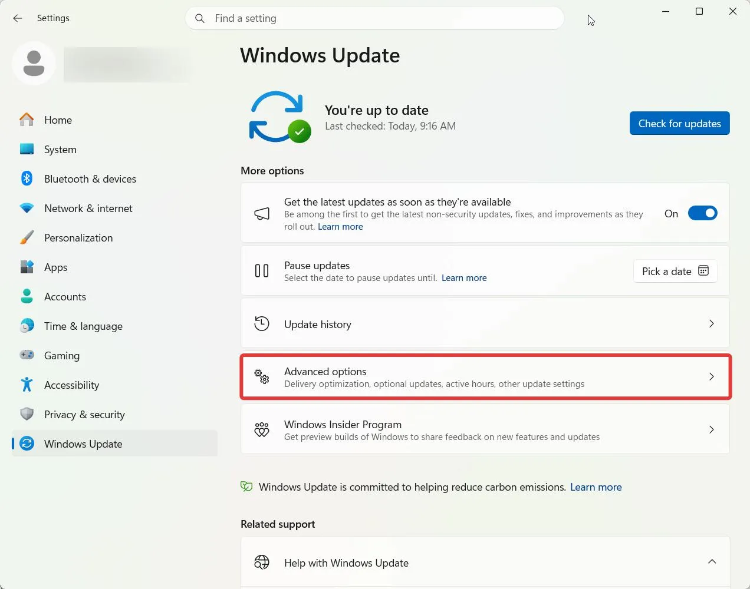Open Accounts settings label

[x=65, y=296]
